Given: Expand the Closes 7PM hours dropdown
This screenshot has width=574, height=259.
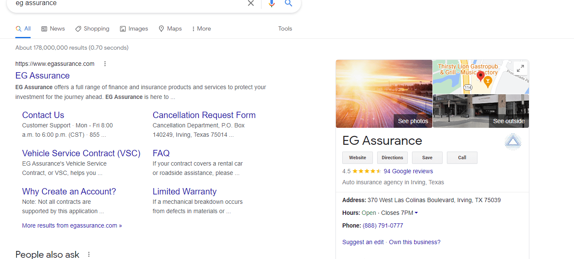Looking at the screenshot, I should click(400, 213).
